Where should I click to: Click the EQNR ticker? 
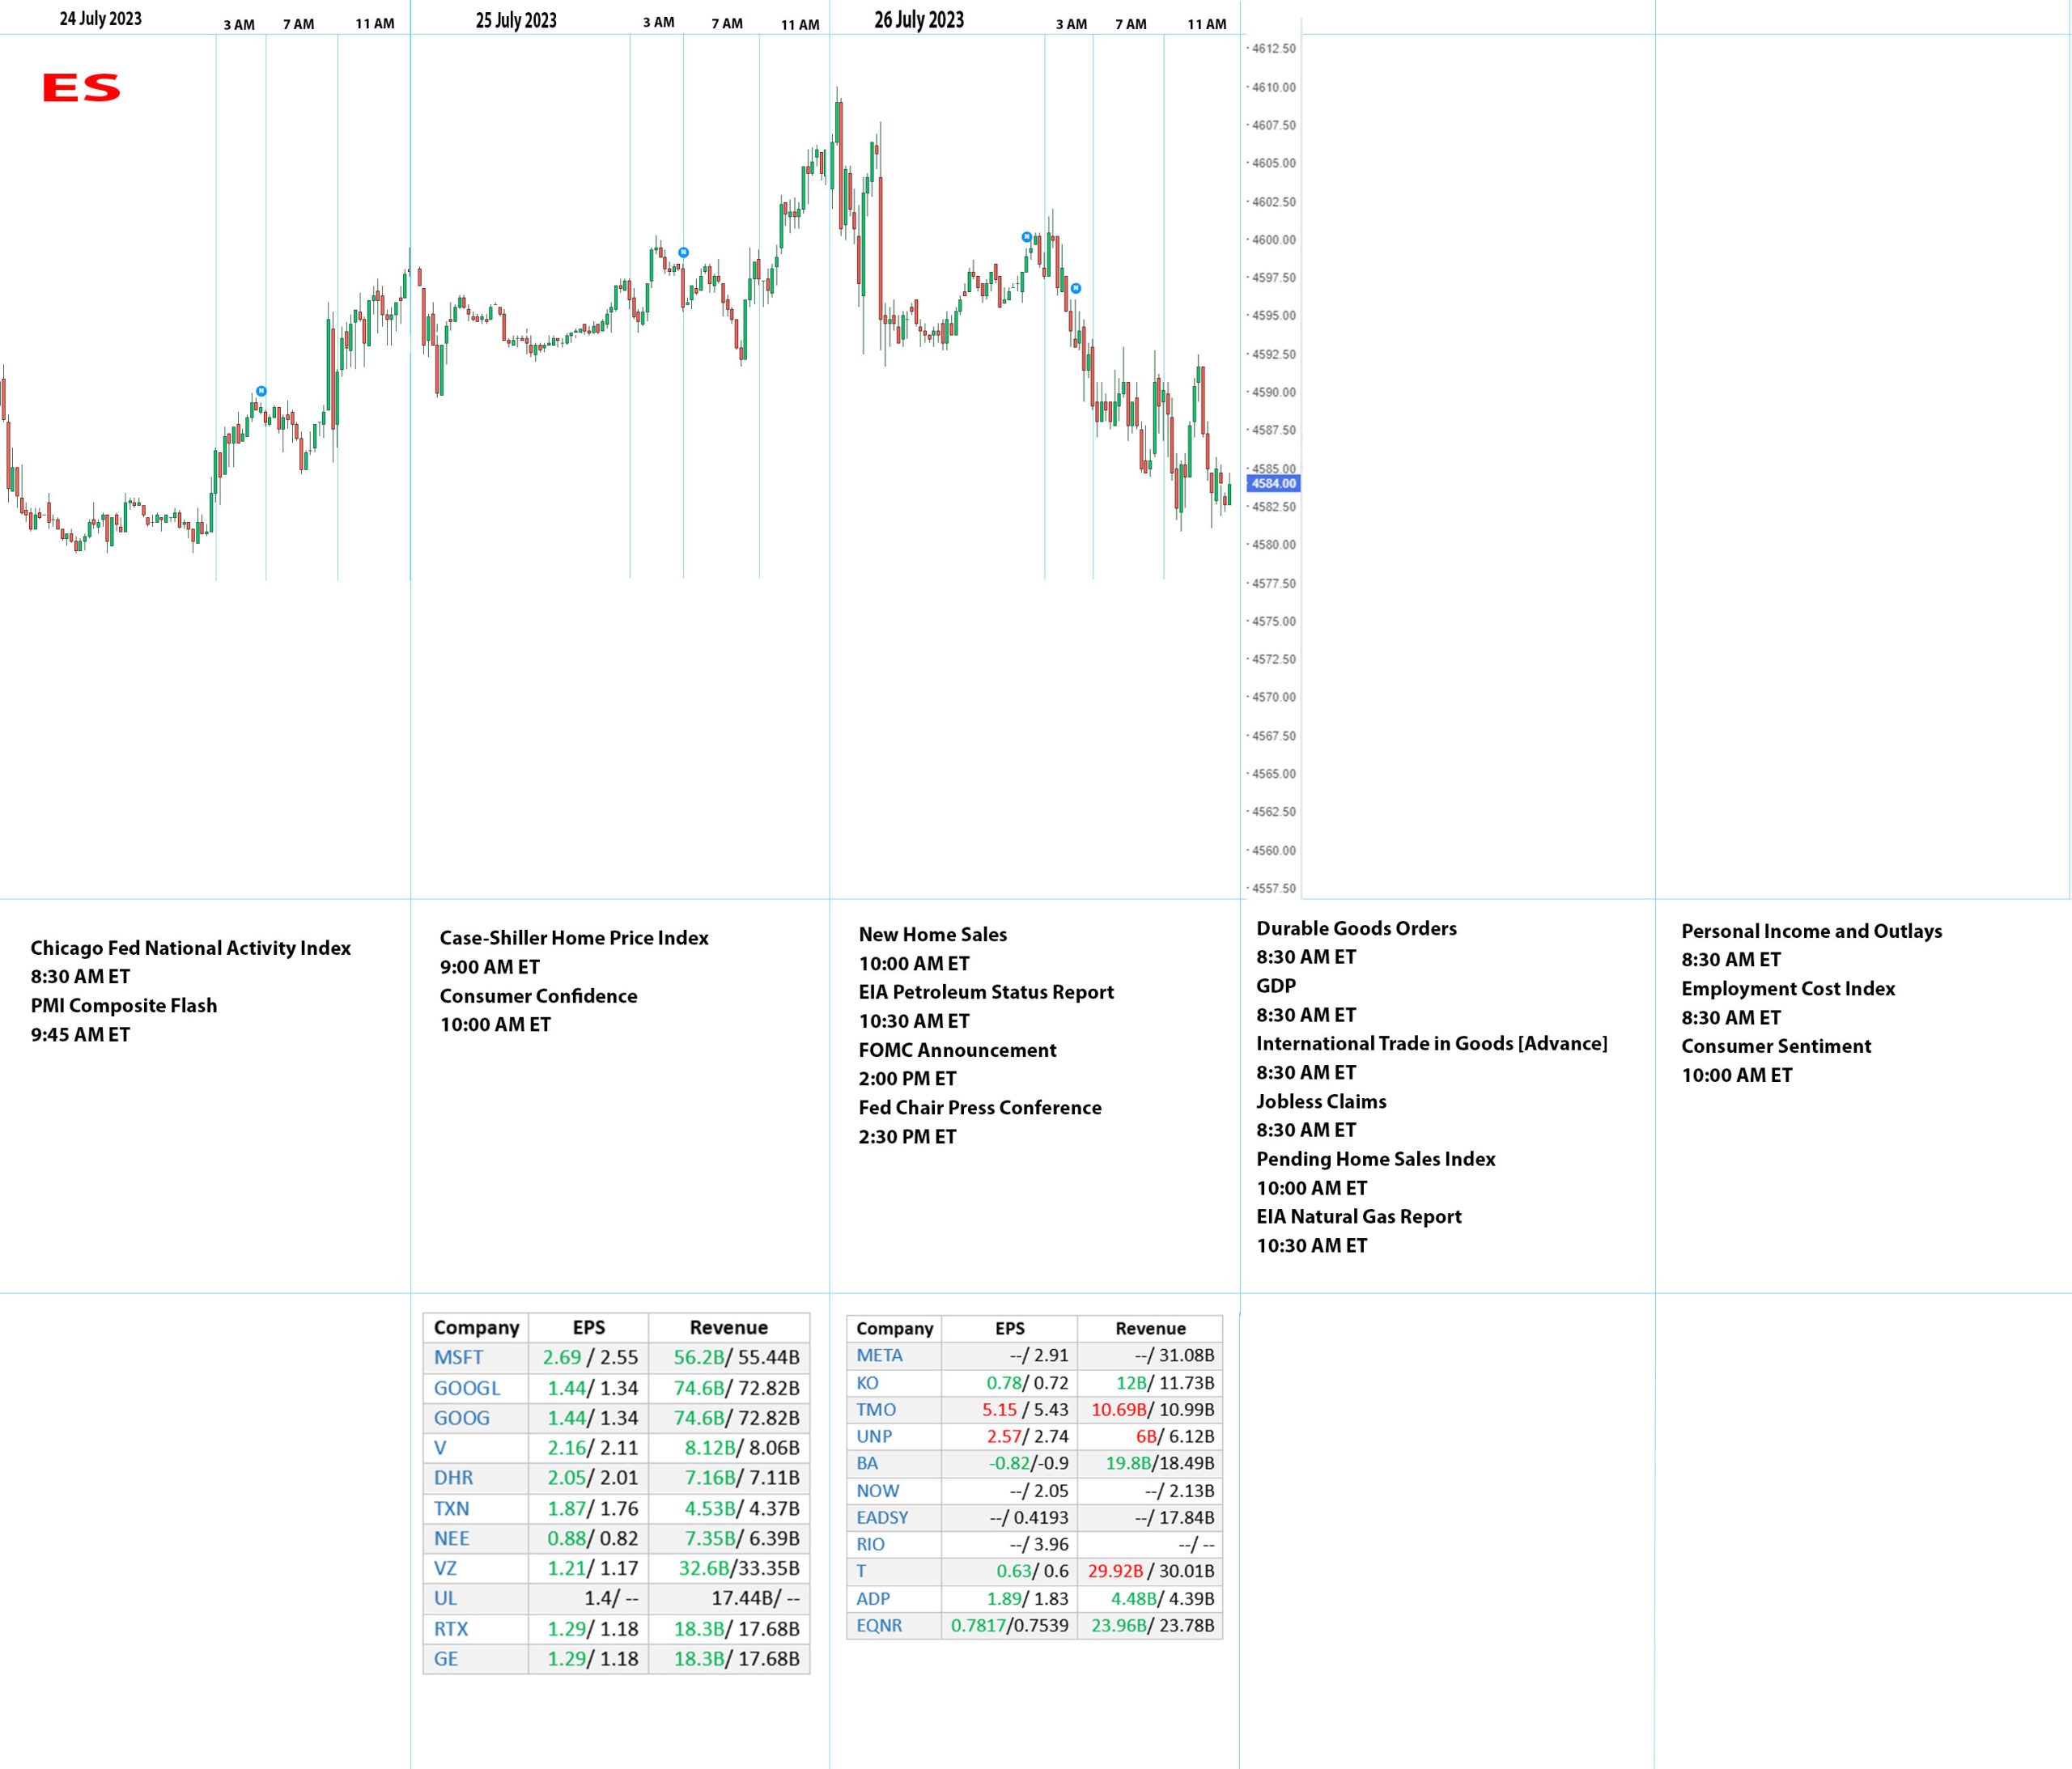coord(879,1625)
